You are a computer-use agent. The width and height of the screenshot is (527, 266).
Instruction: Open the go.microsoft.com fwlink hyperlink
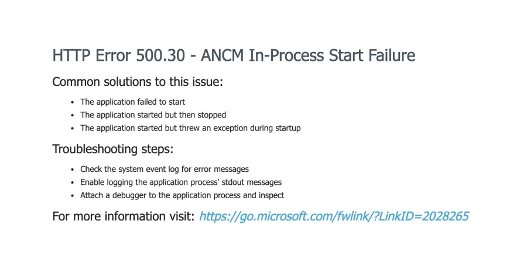tap(334, 216)
